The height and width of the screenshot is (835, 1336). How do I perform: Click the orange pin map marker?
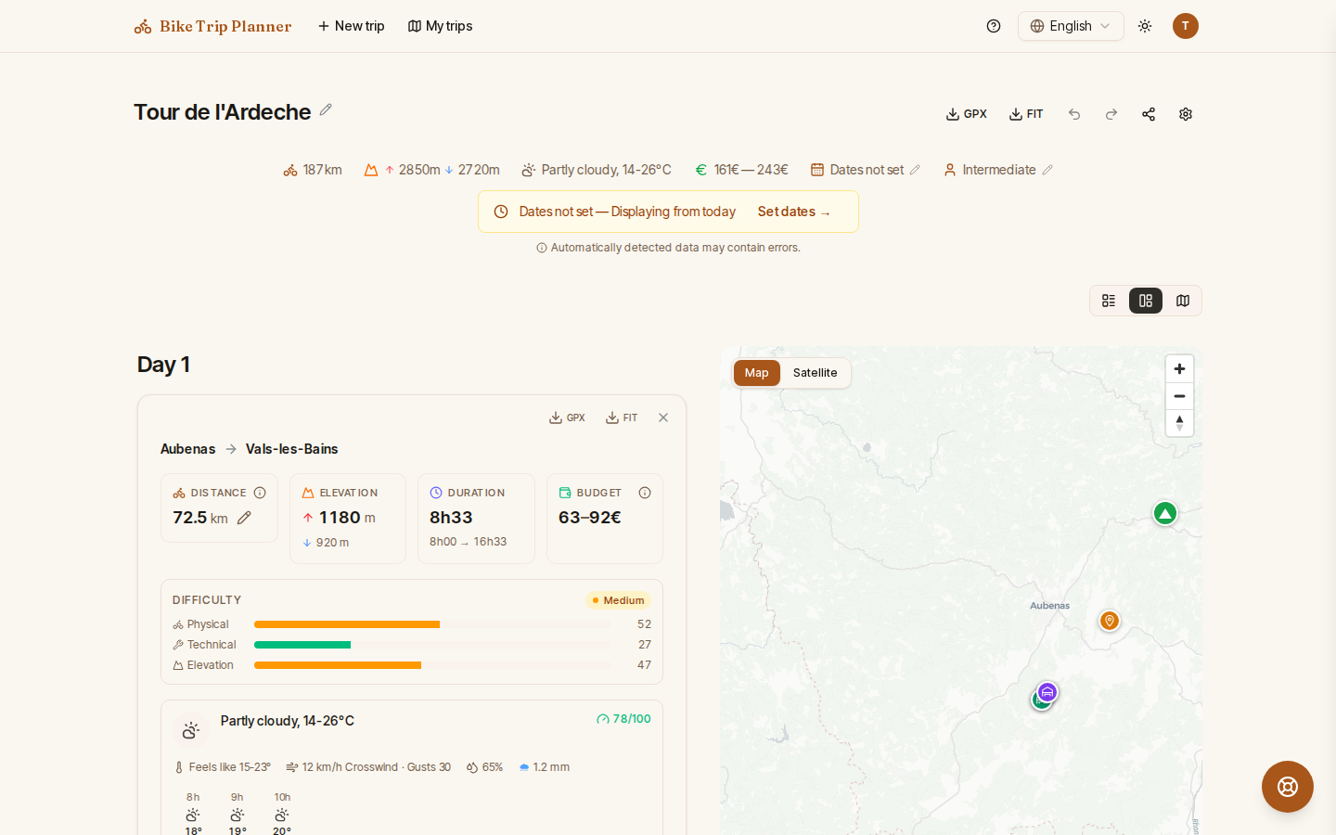pyautogui.click(x=1110, y=621)
